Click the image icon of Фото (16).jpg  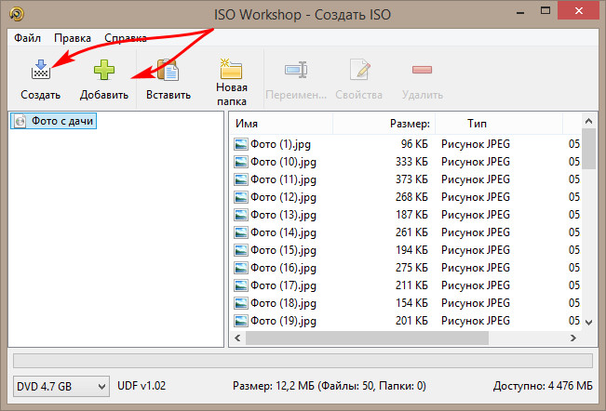[241, 268]
